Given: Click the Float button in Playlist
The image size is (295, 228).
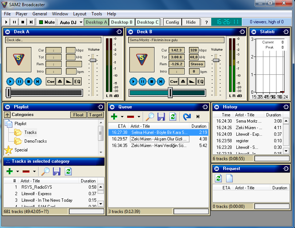Looking at the screenshot, I should point(78,115).
